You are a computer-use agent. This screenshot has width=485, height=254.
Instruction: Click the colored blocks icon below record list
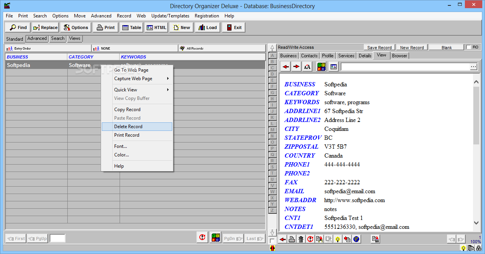[x=216, y=238]
